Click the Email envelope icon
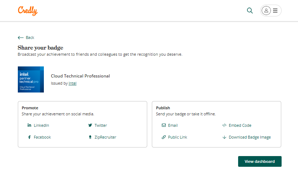This screenshot has width=298, height=170. click(x=164, y=125)
